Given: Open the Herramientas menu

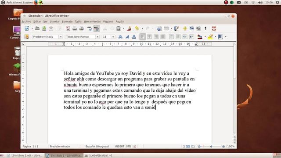Looking at the screenshot, I should click(x=92, y=22).
